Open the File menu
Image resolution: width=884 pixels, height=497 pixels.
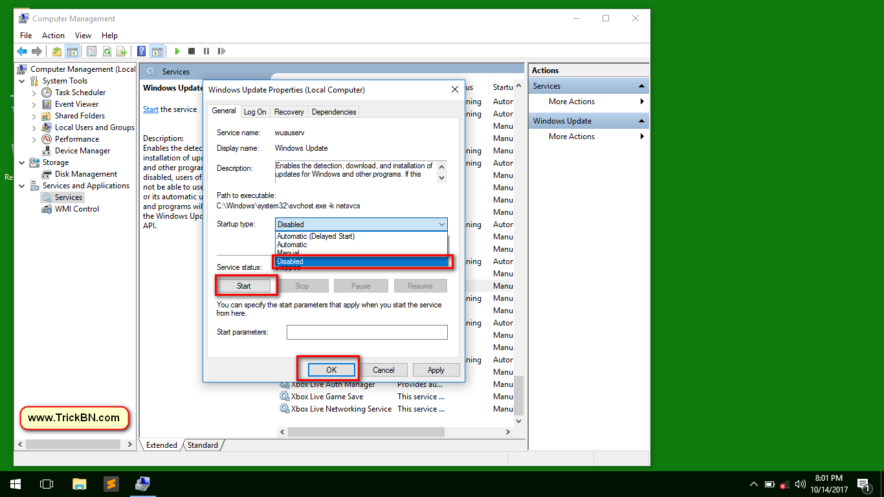click(26, 36)
